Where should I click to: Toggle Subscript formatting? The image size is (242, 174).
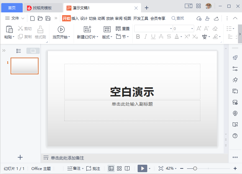click(x=195, y=37)
